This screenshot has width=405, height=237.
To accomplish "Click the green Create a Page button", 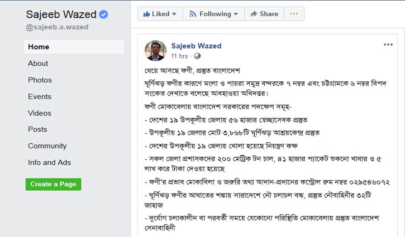I will 53,184.
